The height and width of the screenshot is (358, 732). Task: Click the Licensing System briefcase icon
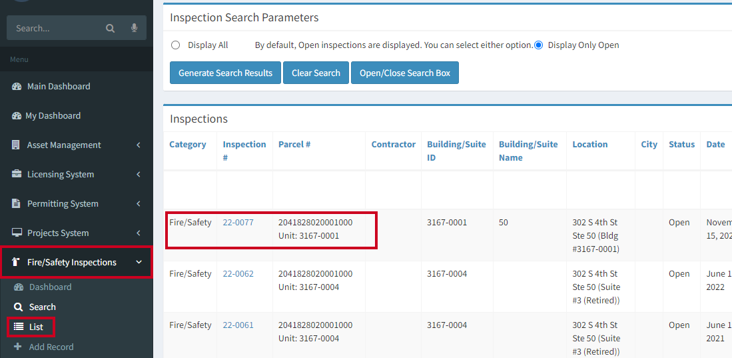point(17,174)
